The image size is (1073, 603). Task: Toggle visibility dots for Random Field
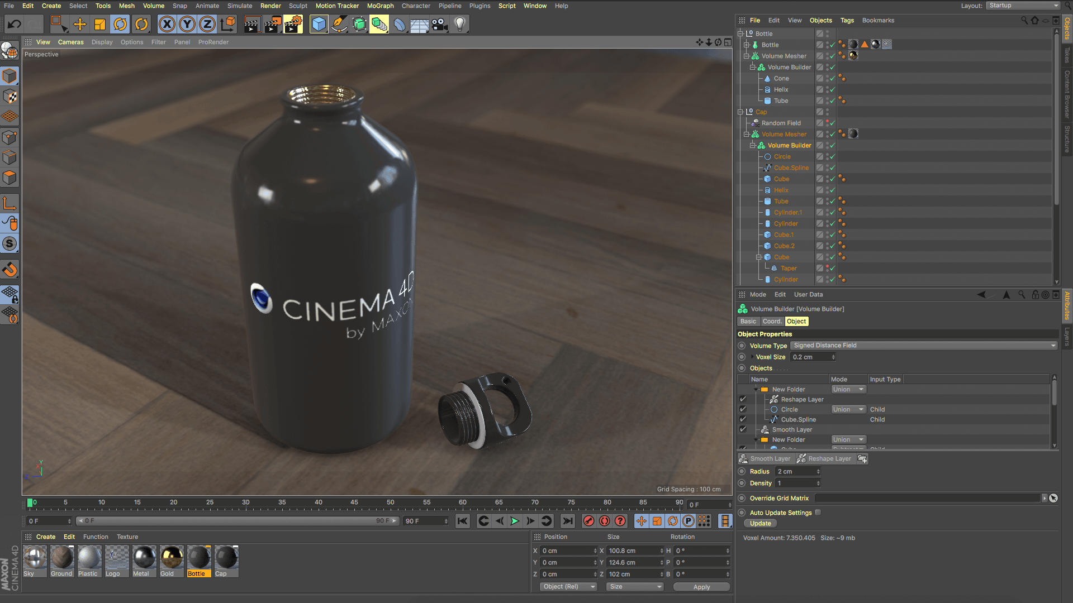pos(828,123)
